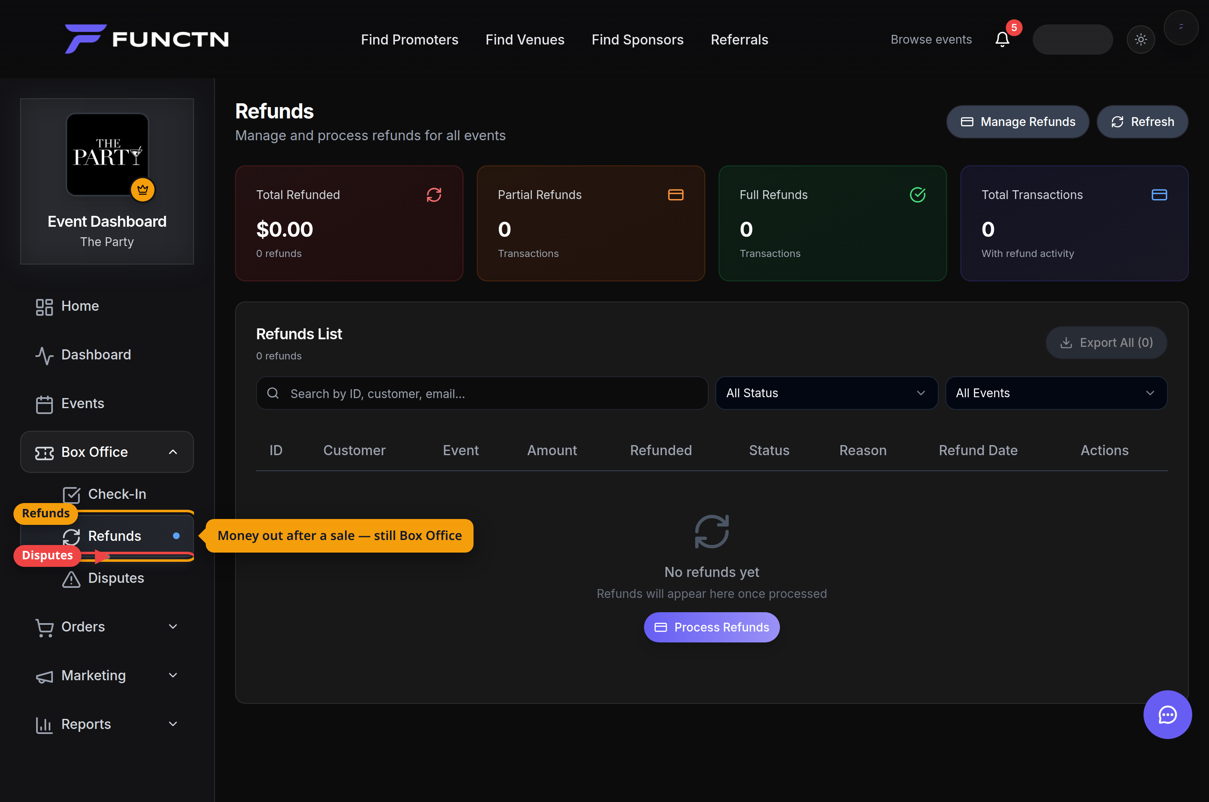Click the Refunds List heading
The height and width of the screenshot is (802, 1209).
(x=299, y=334)
